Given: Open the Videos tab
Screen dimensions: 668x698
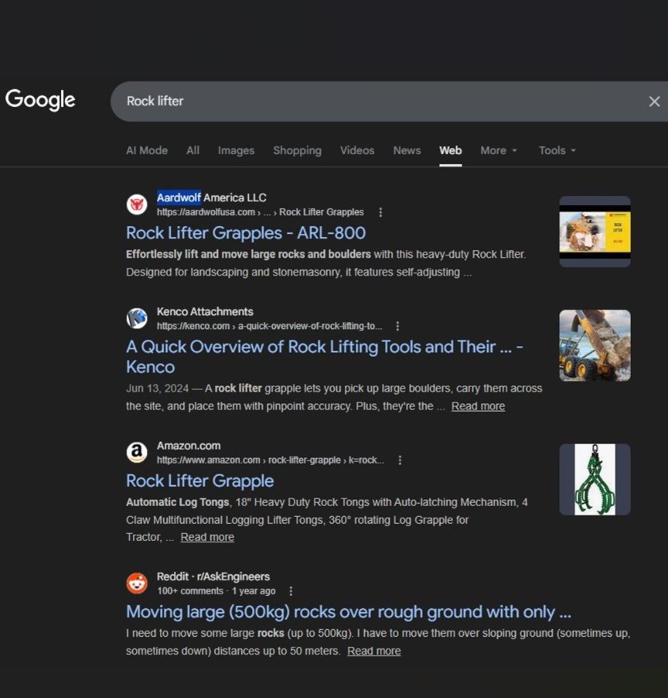Looking at the screenshot, I should click(357, 150).
